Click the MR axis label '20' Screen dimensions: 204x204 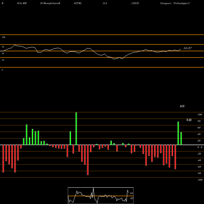(199, 141)
